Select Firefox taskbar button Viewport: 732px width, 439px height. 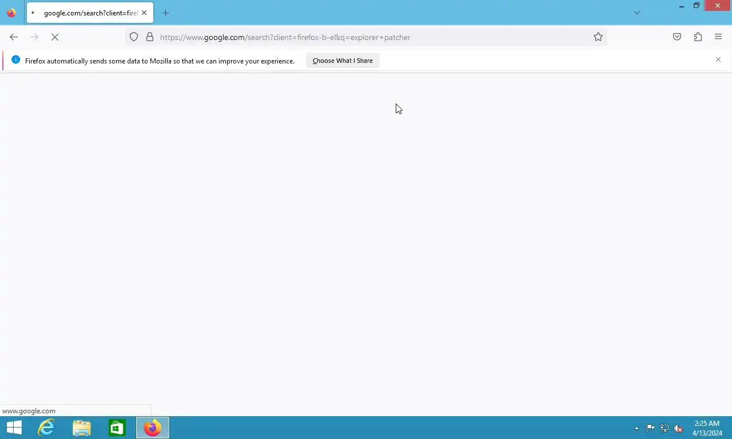coord(153,428)
